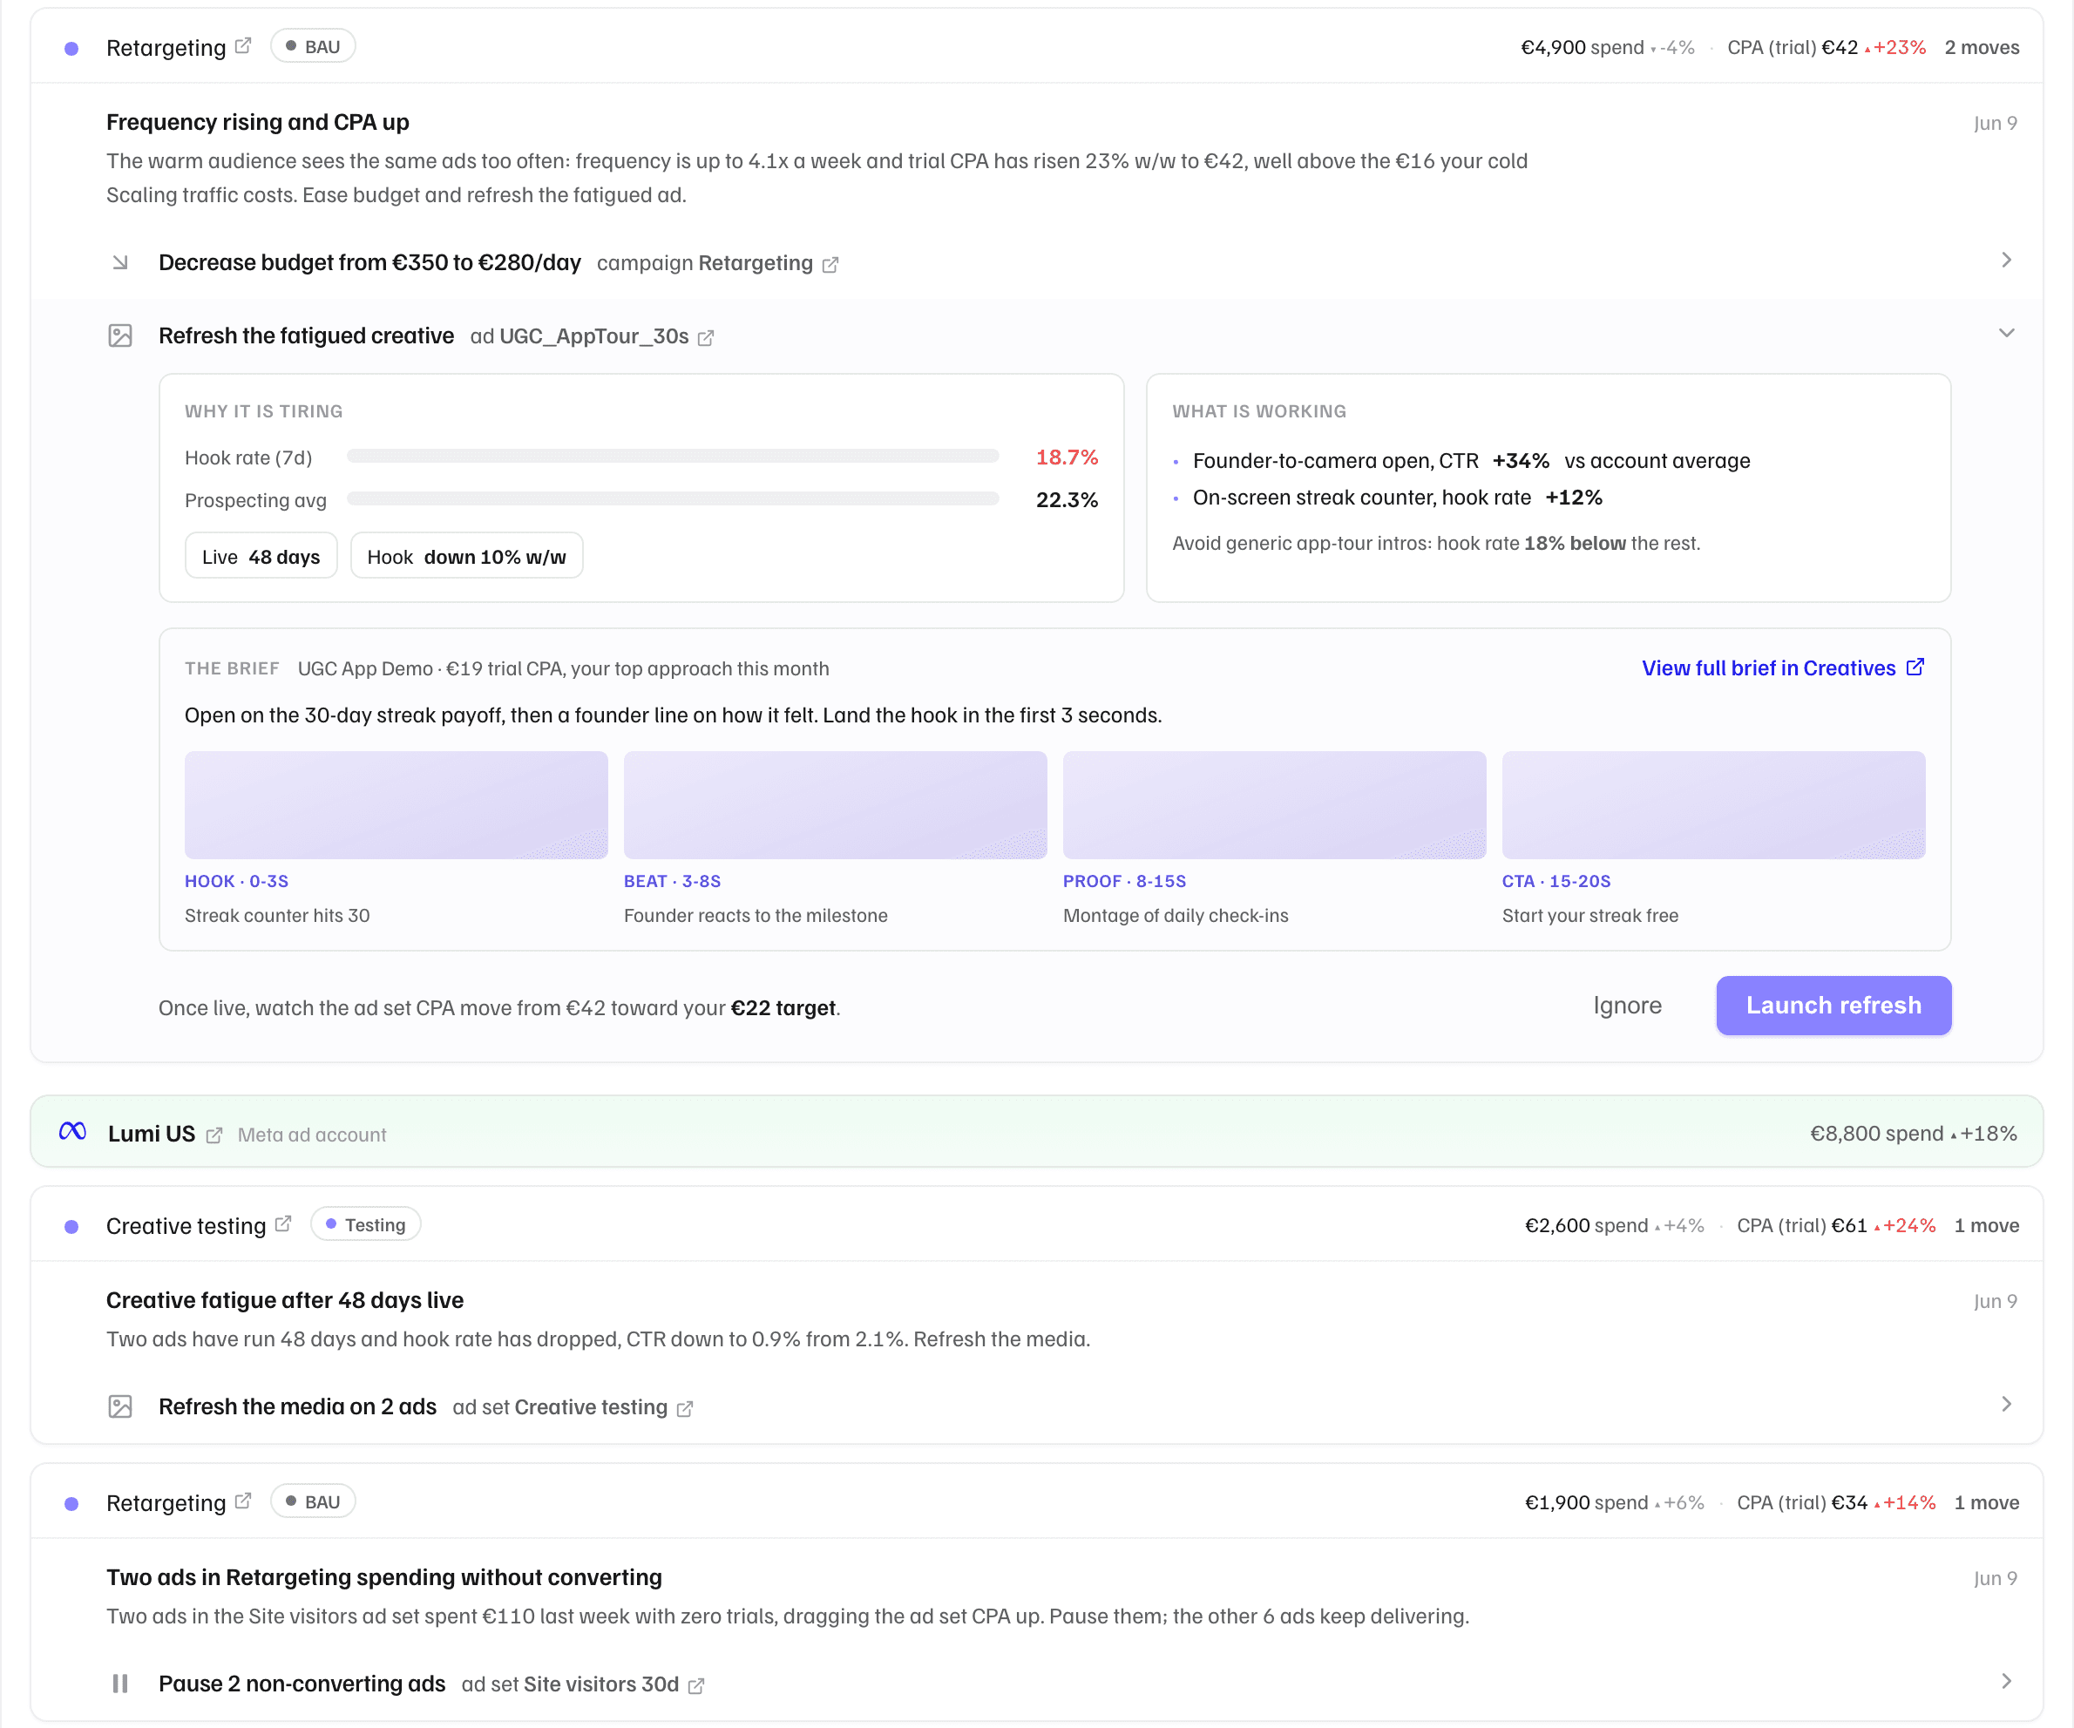
Task: Click the Live 48 days chip
Action: (x=261, y=556)
